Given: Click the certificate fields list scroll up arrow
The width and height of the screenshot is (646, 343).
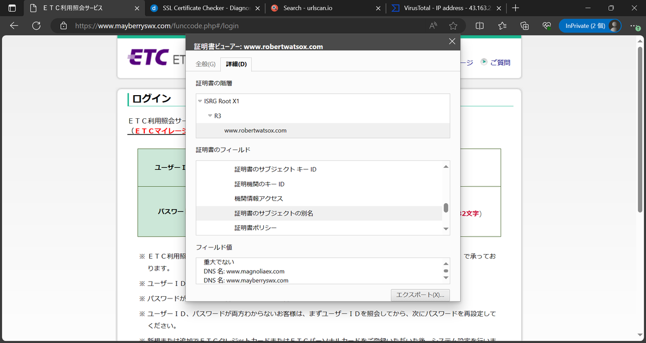Looking at the screenshot, I should pyautogui.click(x=446, y=166).
